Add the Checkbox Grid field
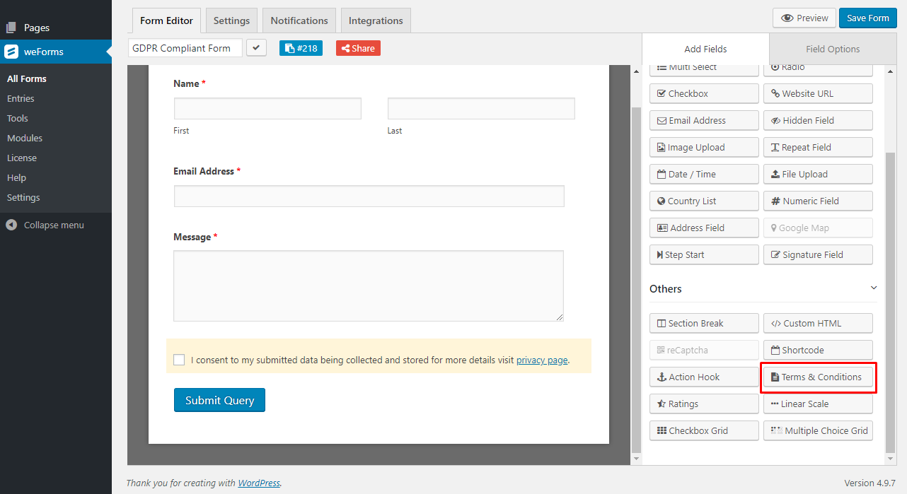Image resolution: width=907 pixels, height=494 pixels. coord(704,430)
